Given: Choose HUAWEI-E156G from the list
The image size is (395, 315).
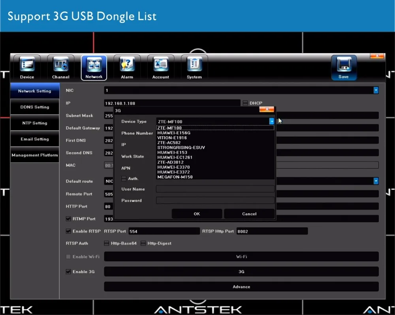Looking at the screenshot, I should (215, 133).
